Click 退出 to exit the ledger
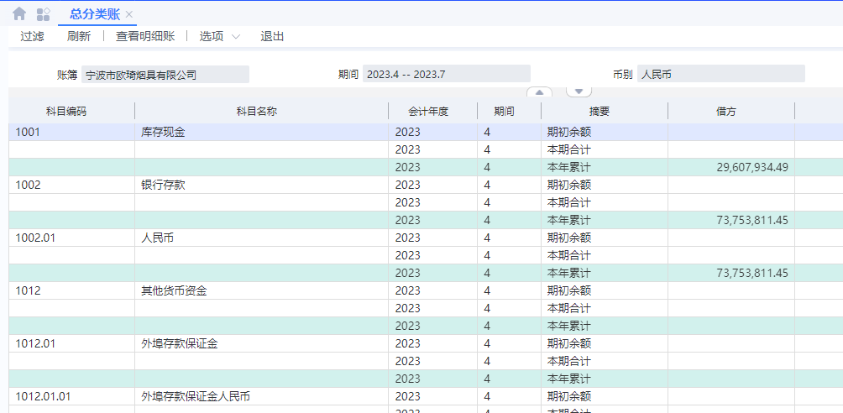The height and width of the screenshot is (413, 843). [x=272, y=36]
